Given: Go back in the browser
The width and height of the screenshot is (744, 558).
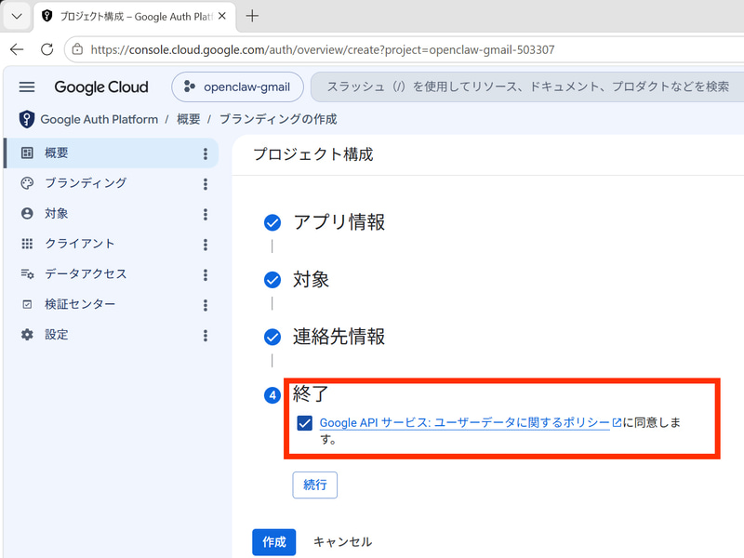Looking at the screenshot, I should click(x=17, y=49).
